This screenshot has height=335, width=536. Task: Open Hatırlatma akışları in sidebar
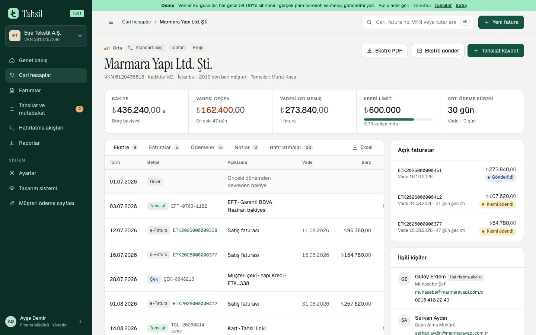46,128
